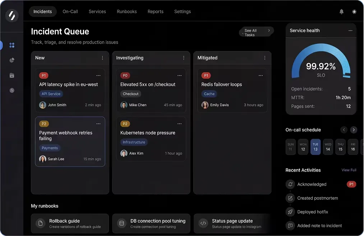
Task: Open the pie chart analytics icon in sidebar
Action: tap(12, 60)
